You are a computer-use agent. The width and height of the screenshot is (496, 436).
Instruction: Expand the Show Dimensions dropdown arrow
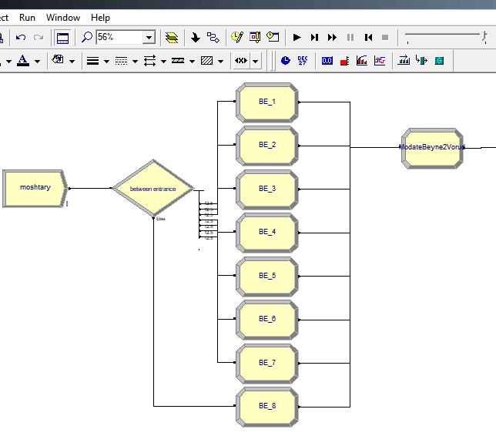255,60
